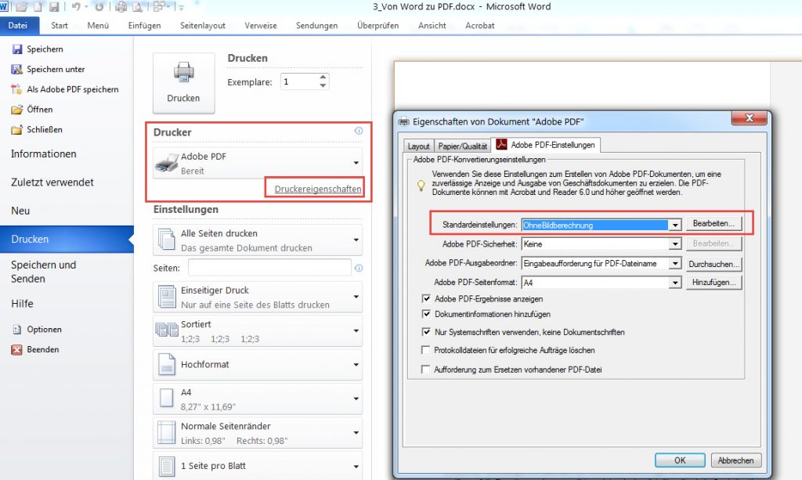Enable Protokolldateien für erfolgreiche Aufträge löschen
Viewport: 802px width, 480px height.
tap(425, 350)
